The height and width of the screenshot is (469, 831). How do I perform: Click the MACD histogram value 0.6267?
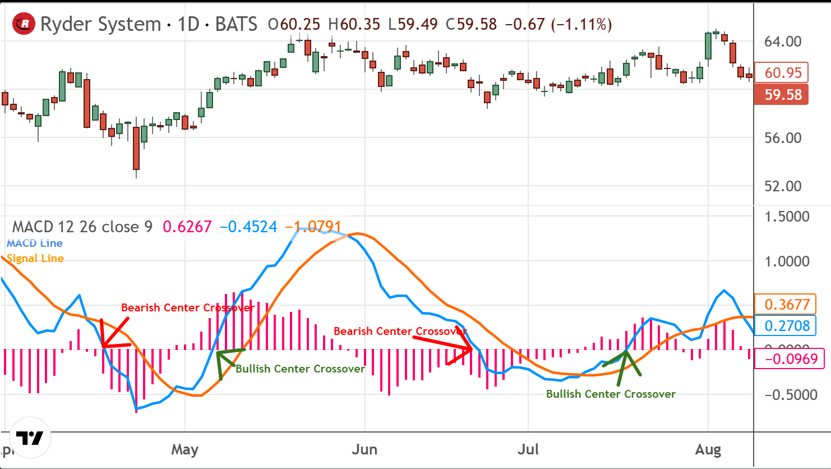coord(187,227)
